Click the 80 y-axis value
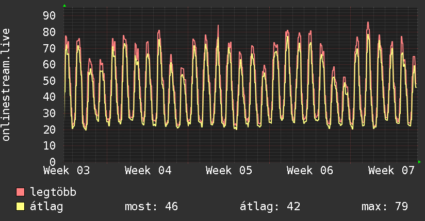This screenshot has height=221, width=425. [50, 32]
